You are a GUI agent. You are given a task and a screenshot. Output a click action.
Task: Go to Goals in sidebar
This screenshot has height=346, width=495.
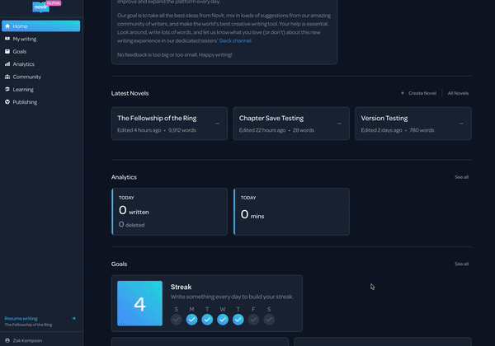(x=40, y=51)
